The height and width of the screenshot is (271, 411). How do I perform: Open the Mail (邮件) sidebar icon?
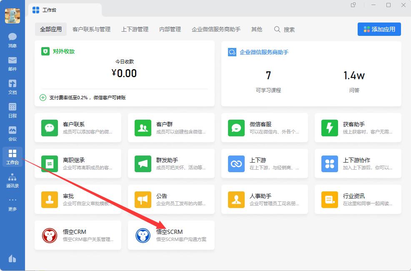click(x=12, y=63)
